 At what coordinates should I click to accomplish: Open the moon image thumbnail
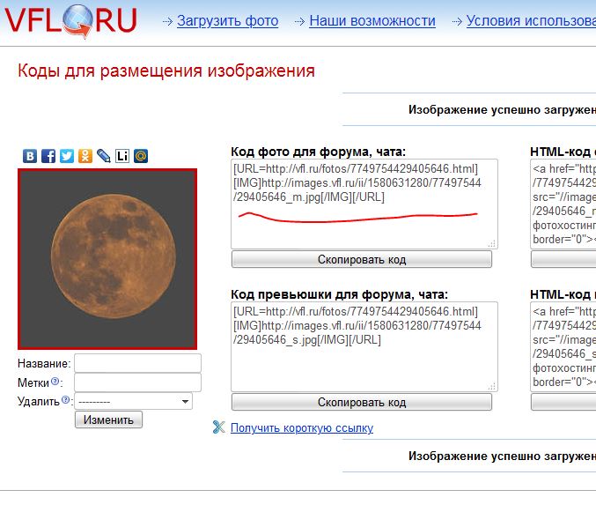click(x=107, y=259)
